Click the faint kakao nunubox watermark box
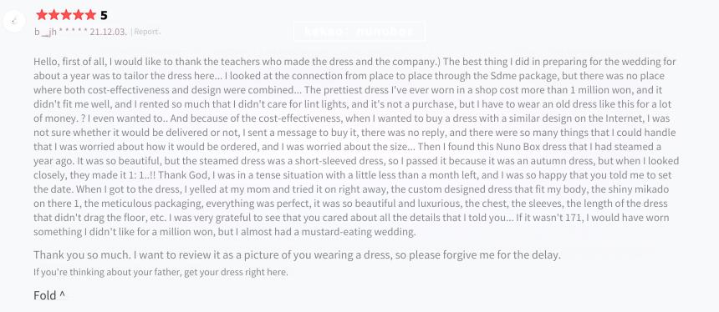719x312 pixels. (x=359, y=32)
